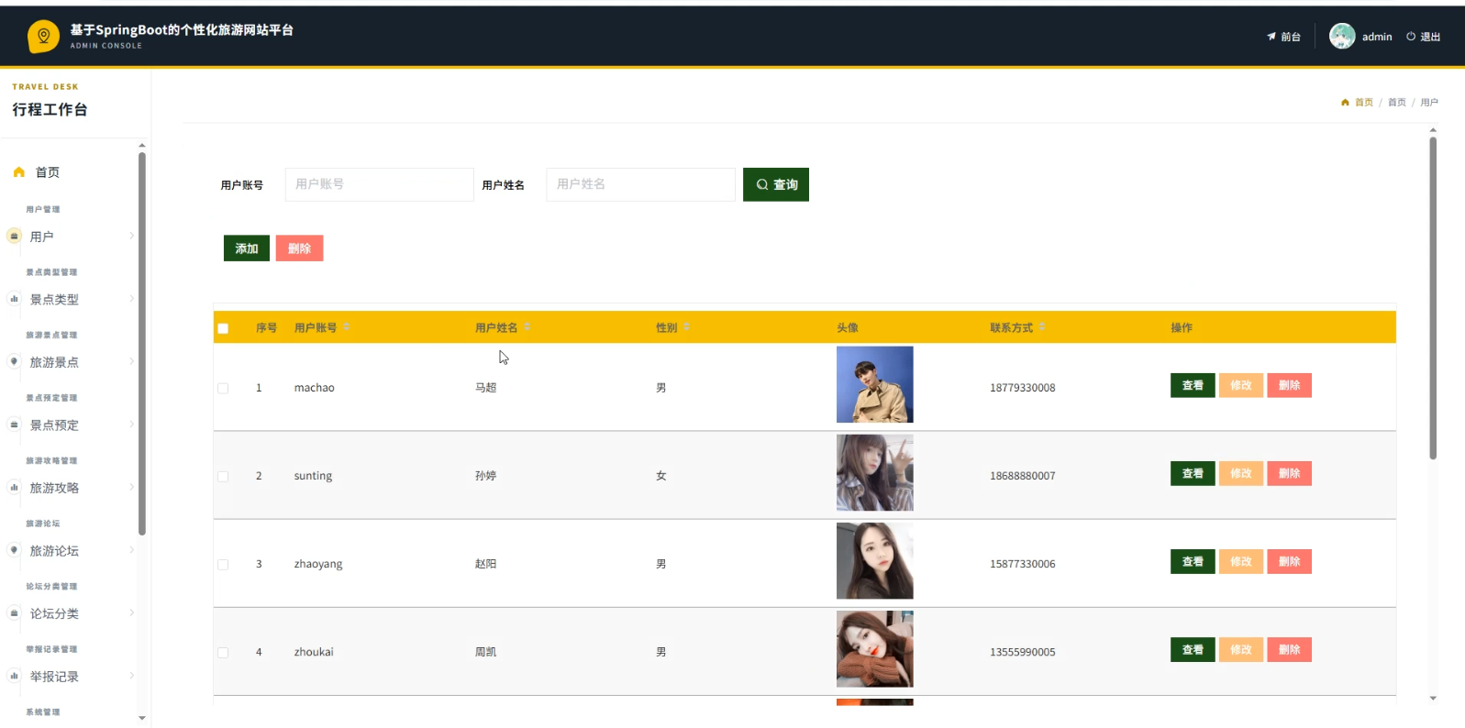Click the red 删除 button beside 添加

[299, 248]
